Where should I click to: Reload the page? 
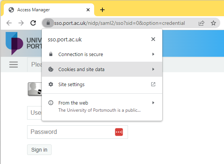click(33, 23)
